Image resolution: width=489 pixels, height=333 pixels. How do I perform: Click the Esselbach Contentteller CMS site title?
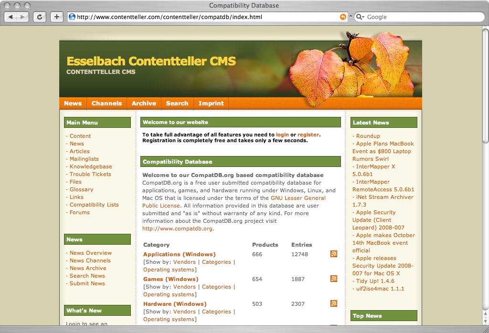coord(151,61)
